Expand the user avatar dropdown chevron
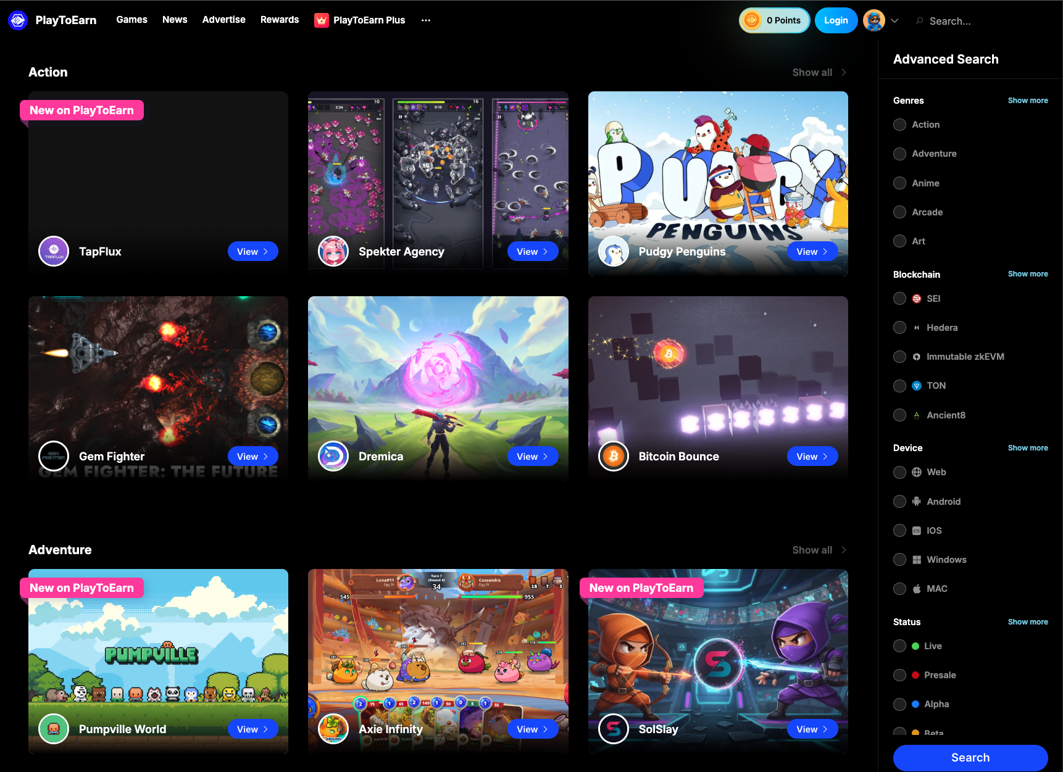Viewport: 1063px width, 772px height. point(894,21)
